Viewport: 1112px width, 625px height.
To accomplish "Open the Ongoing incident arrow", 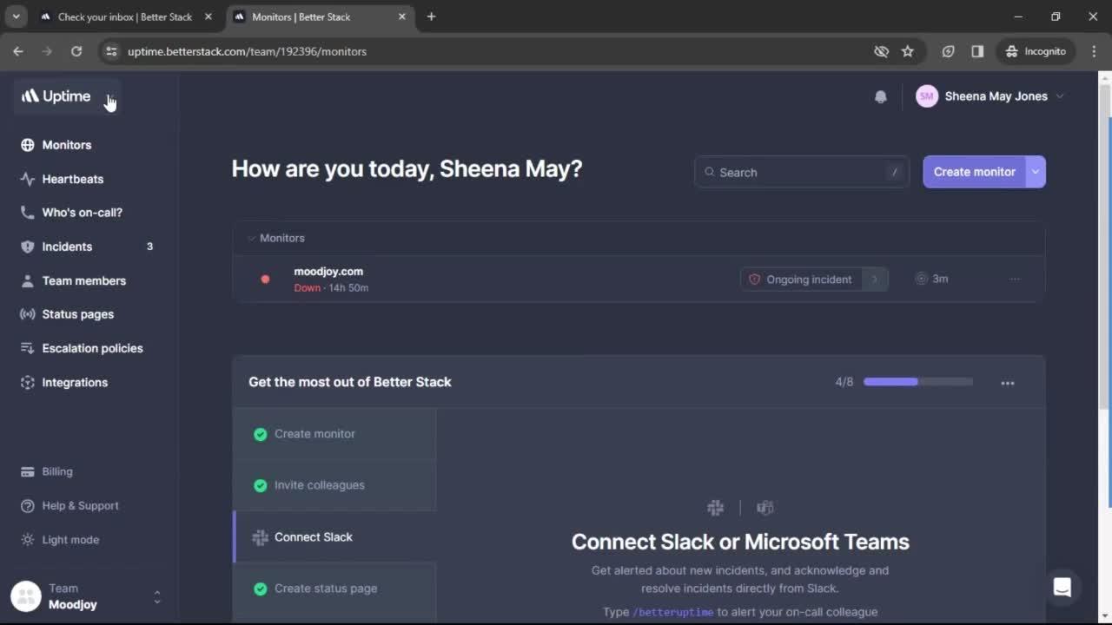I will click(x=875, y=280).
